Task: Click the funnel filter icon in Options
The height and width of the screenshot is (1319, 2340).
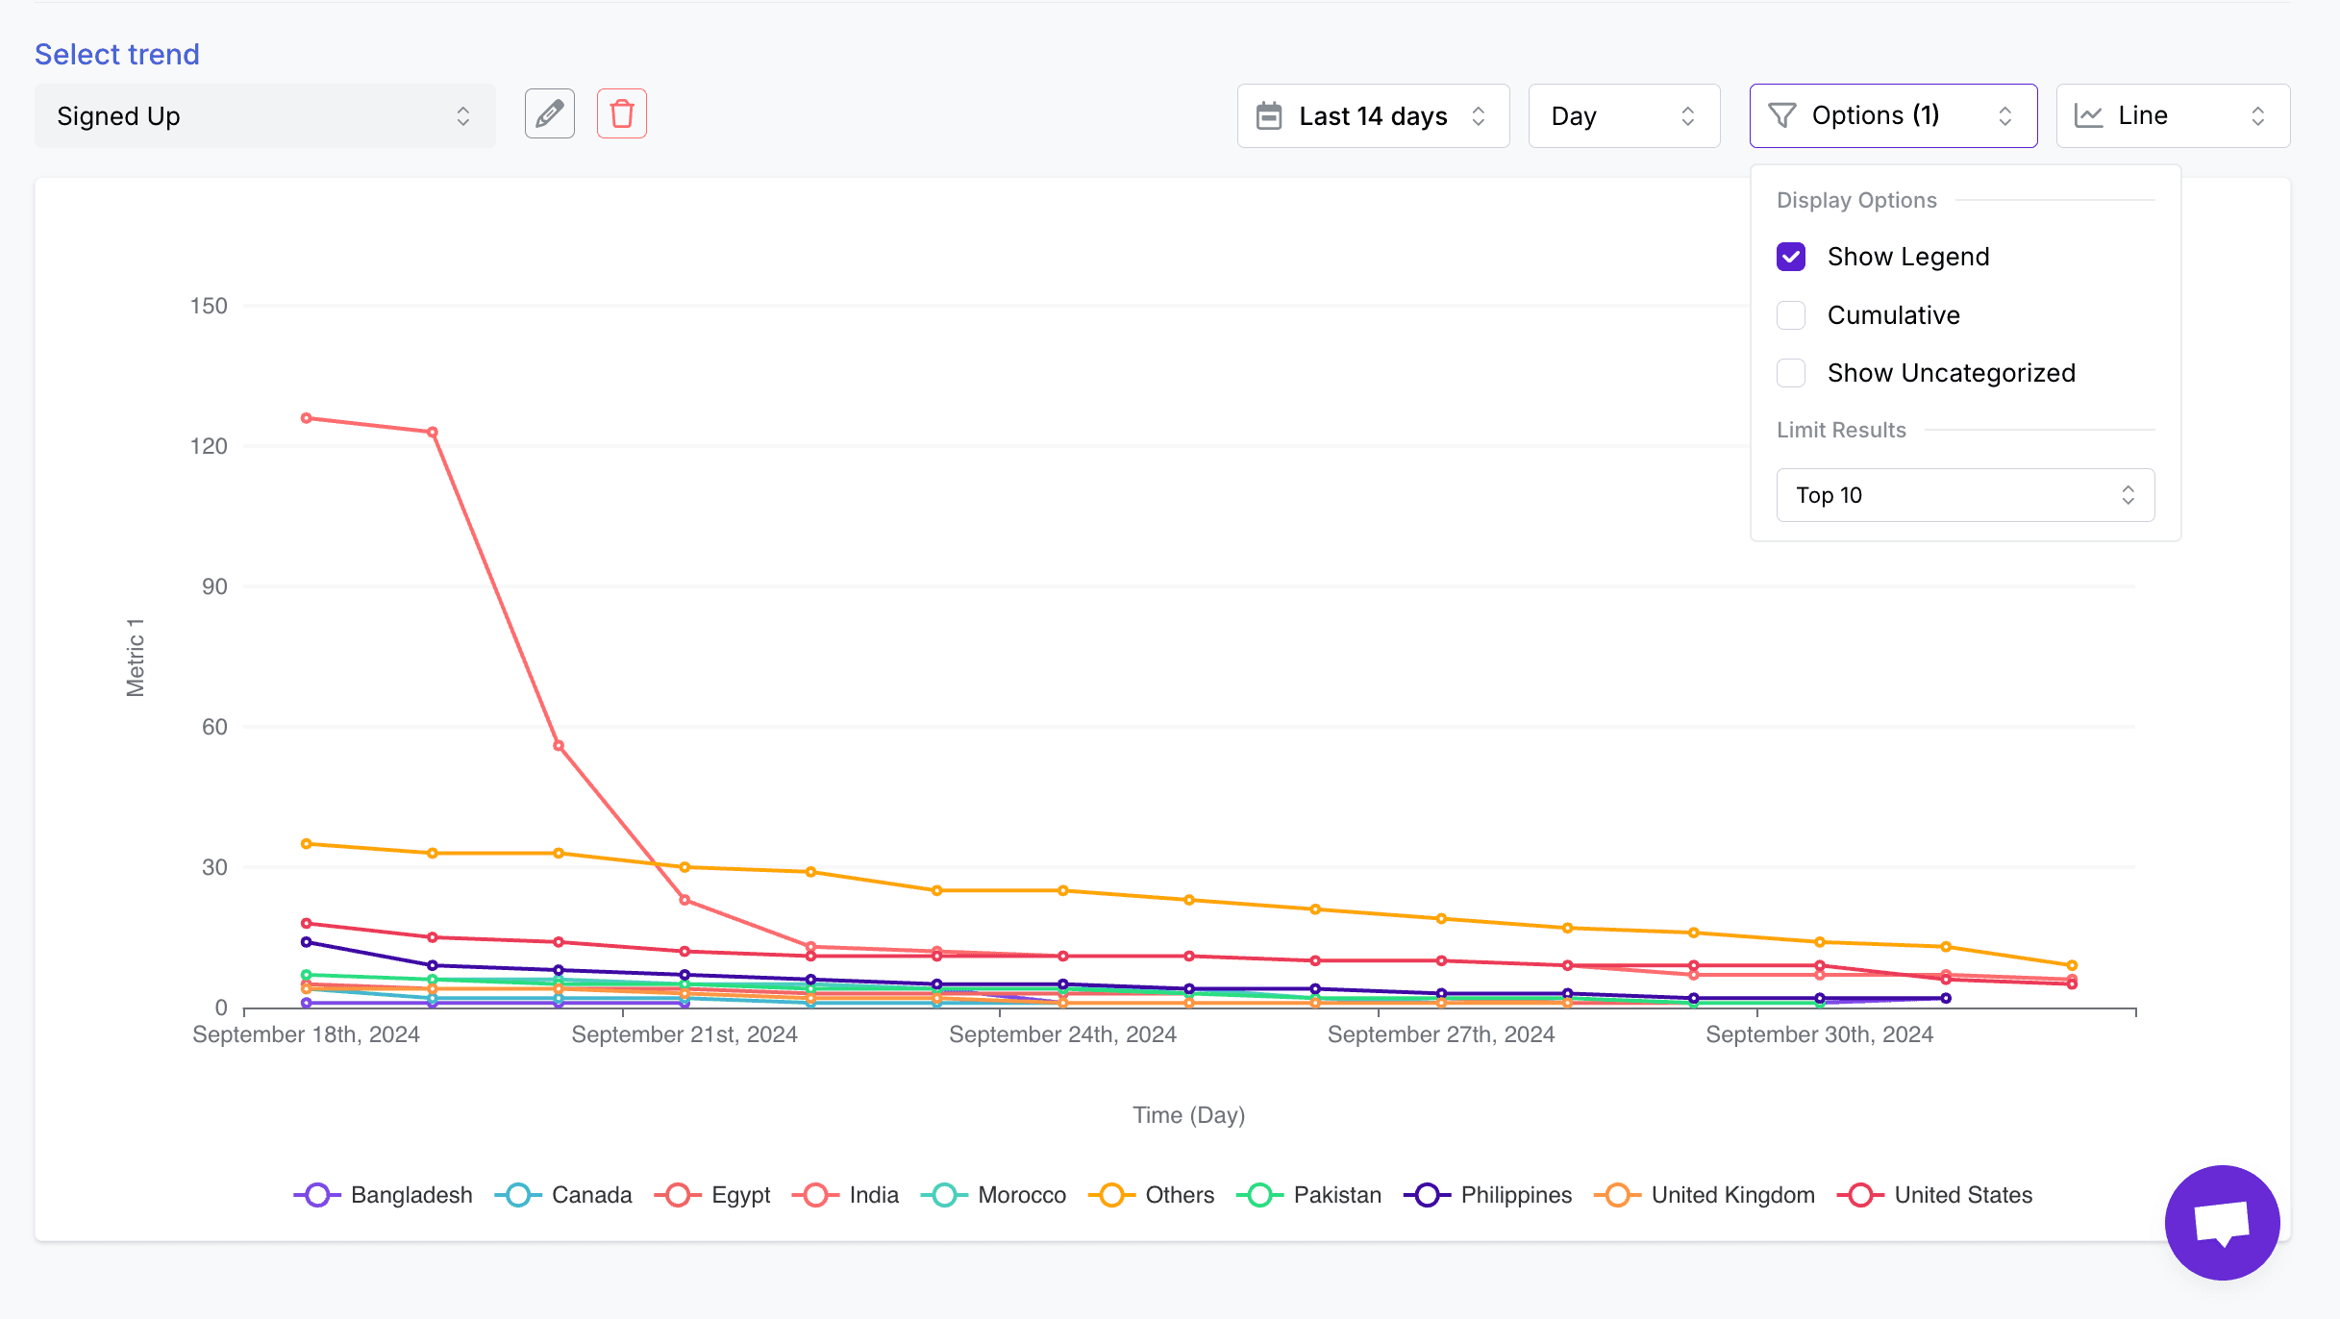Action: [1782, 116]
